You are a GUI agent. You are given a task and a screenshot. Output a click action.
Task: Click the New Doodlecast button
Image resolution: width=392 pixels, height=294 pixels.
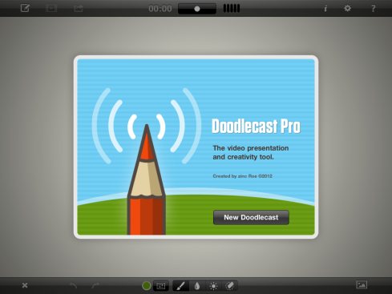251,217
